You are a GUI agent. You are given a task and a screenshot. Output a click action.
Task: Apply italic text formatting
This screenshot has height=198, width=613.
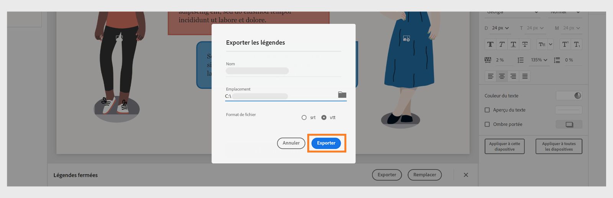pos(502,44)
